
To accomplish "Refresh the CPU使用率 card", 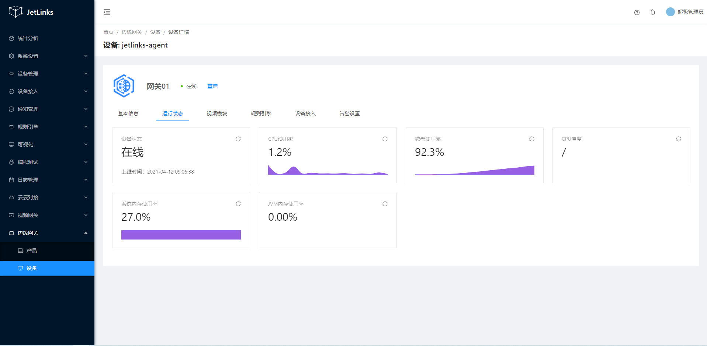I will [385, 139].
